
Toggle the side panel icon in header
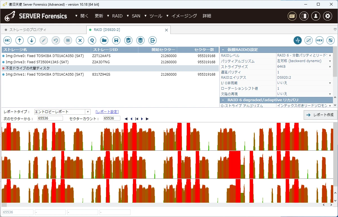click(x=304, y=16)
